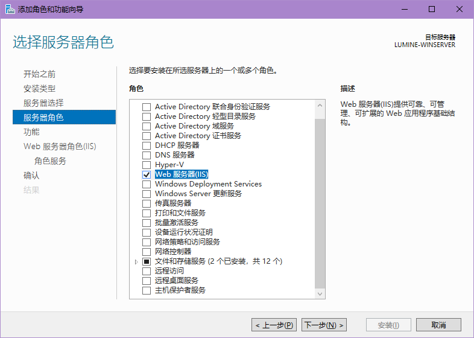Select Active Directory 域服务 checkbox
The width and height of the screenshot is (474, 338).
tap(146, 126)
